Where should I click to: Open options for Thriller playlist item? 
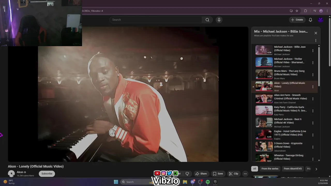pos(313,63)
